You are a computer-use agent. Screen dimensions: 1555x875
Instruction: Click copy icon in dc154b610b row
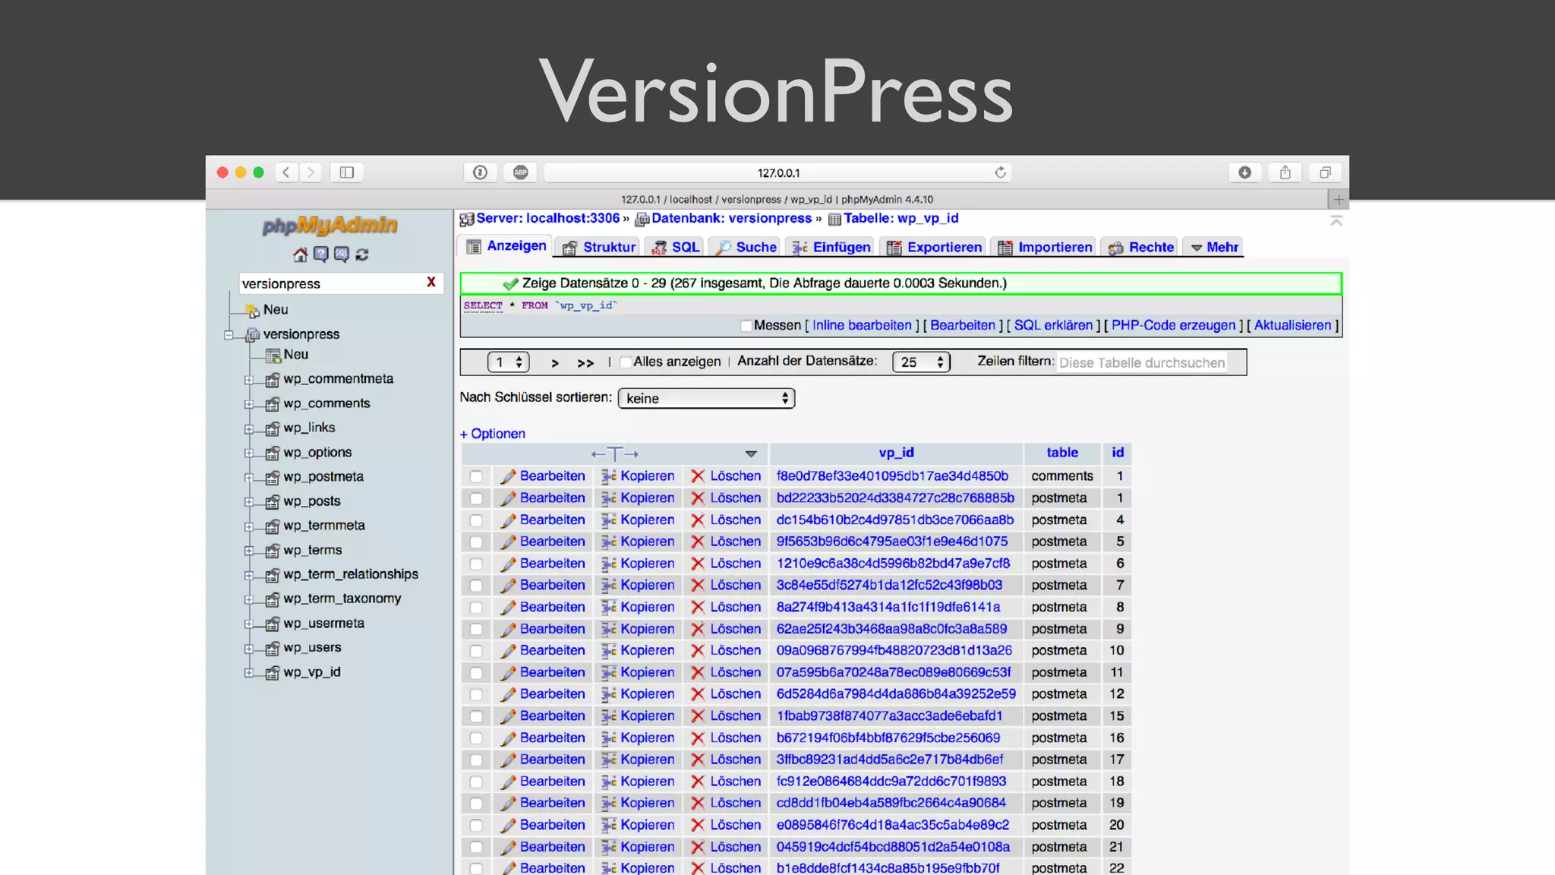click(608, 520)
